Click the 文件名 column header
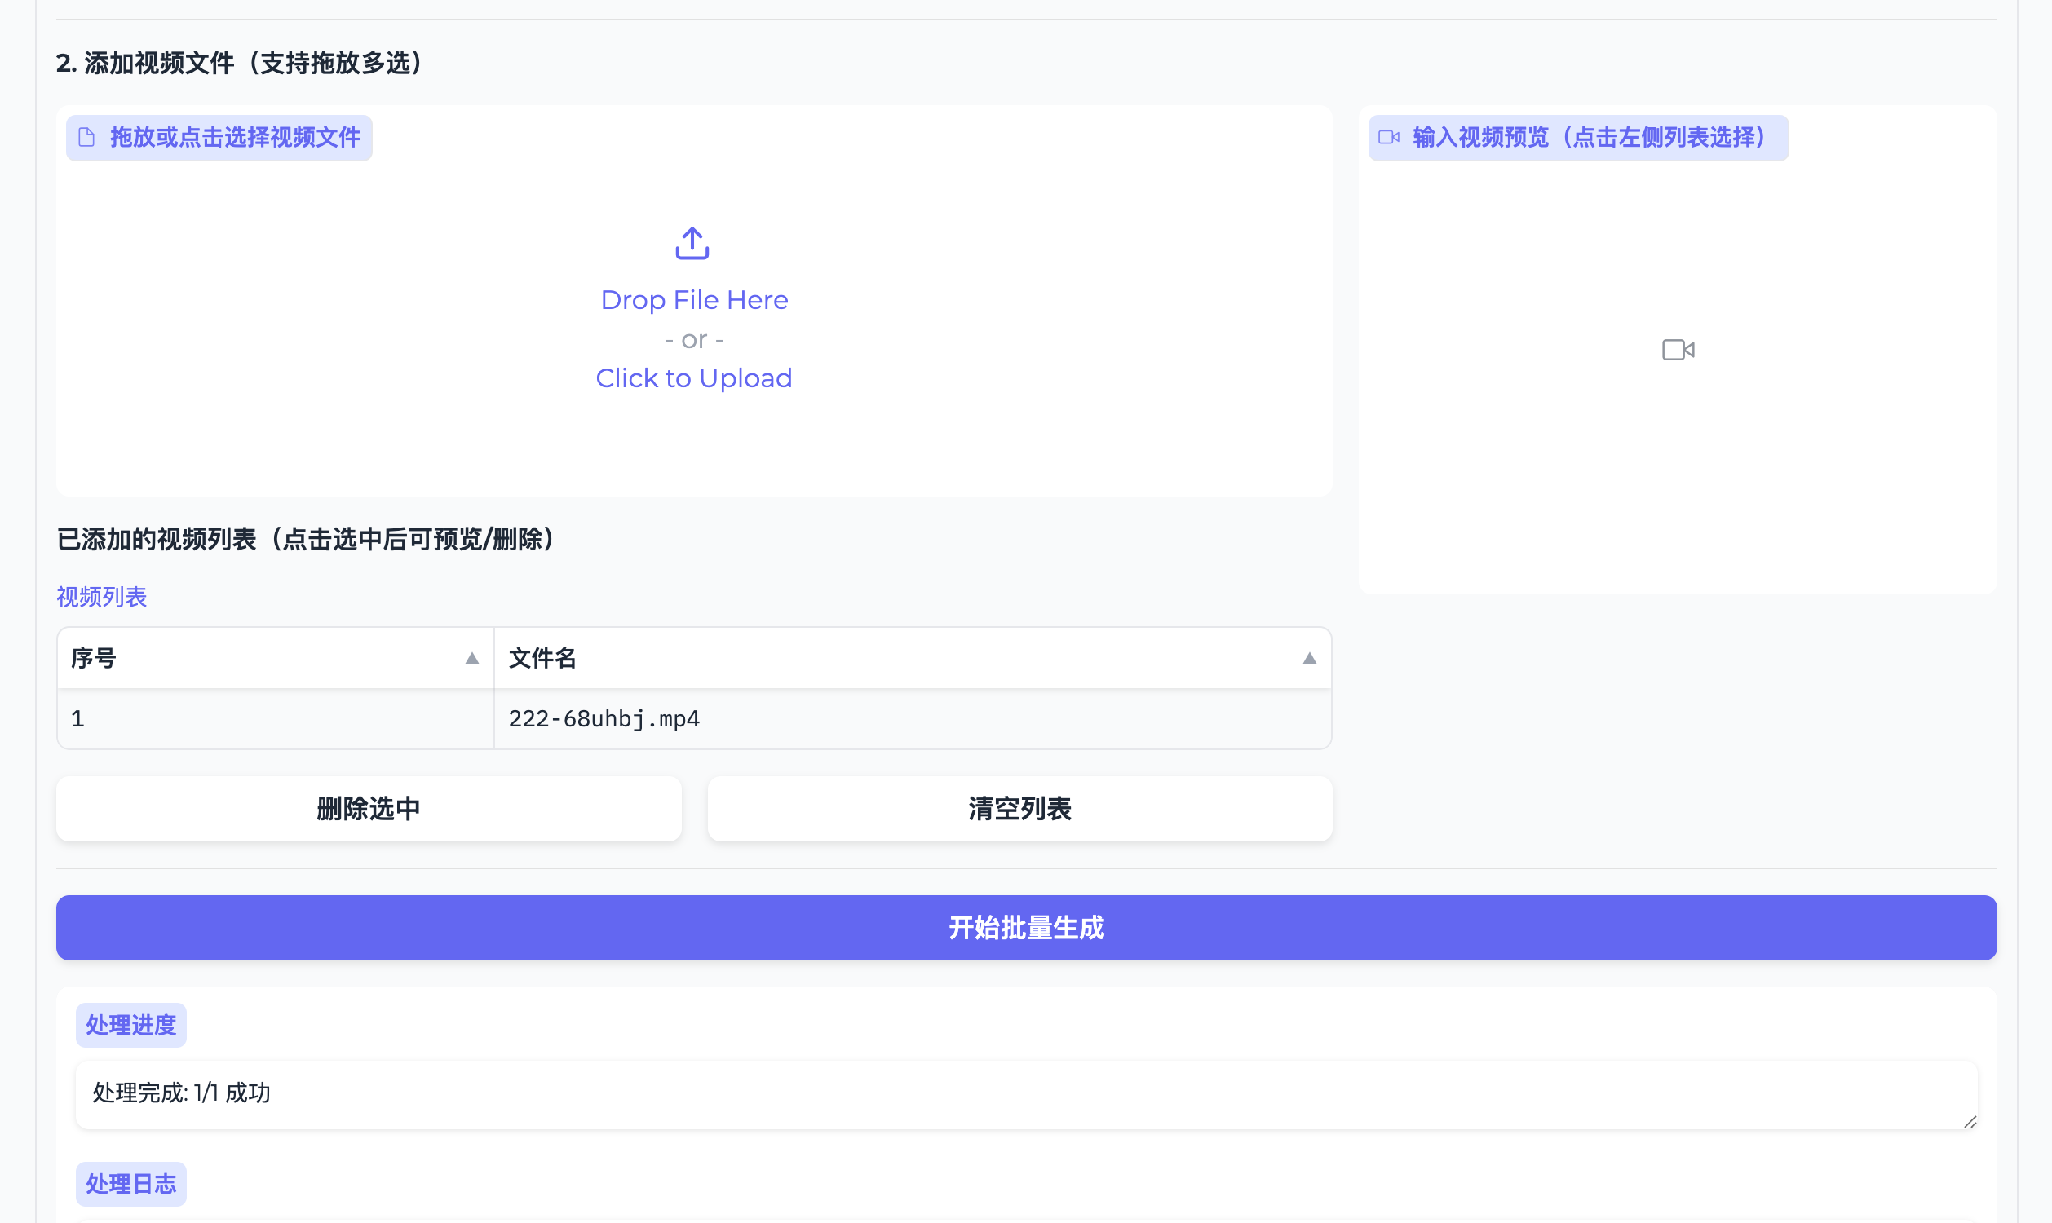Screen dimensions: 2052x1223 click(542, 659)
